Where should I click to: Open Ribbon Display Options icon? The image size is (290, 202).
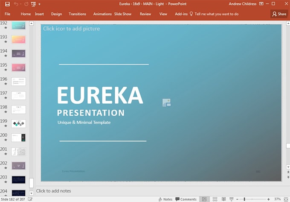pos(261,4)
